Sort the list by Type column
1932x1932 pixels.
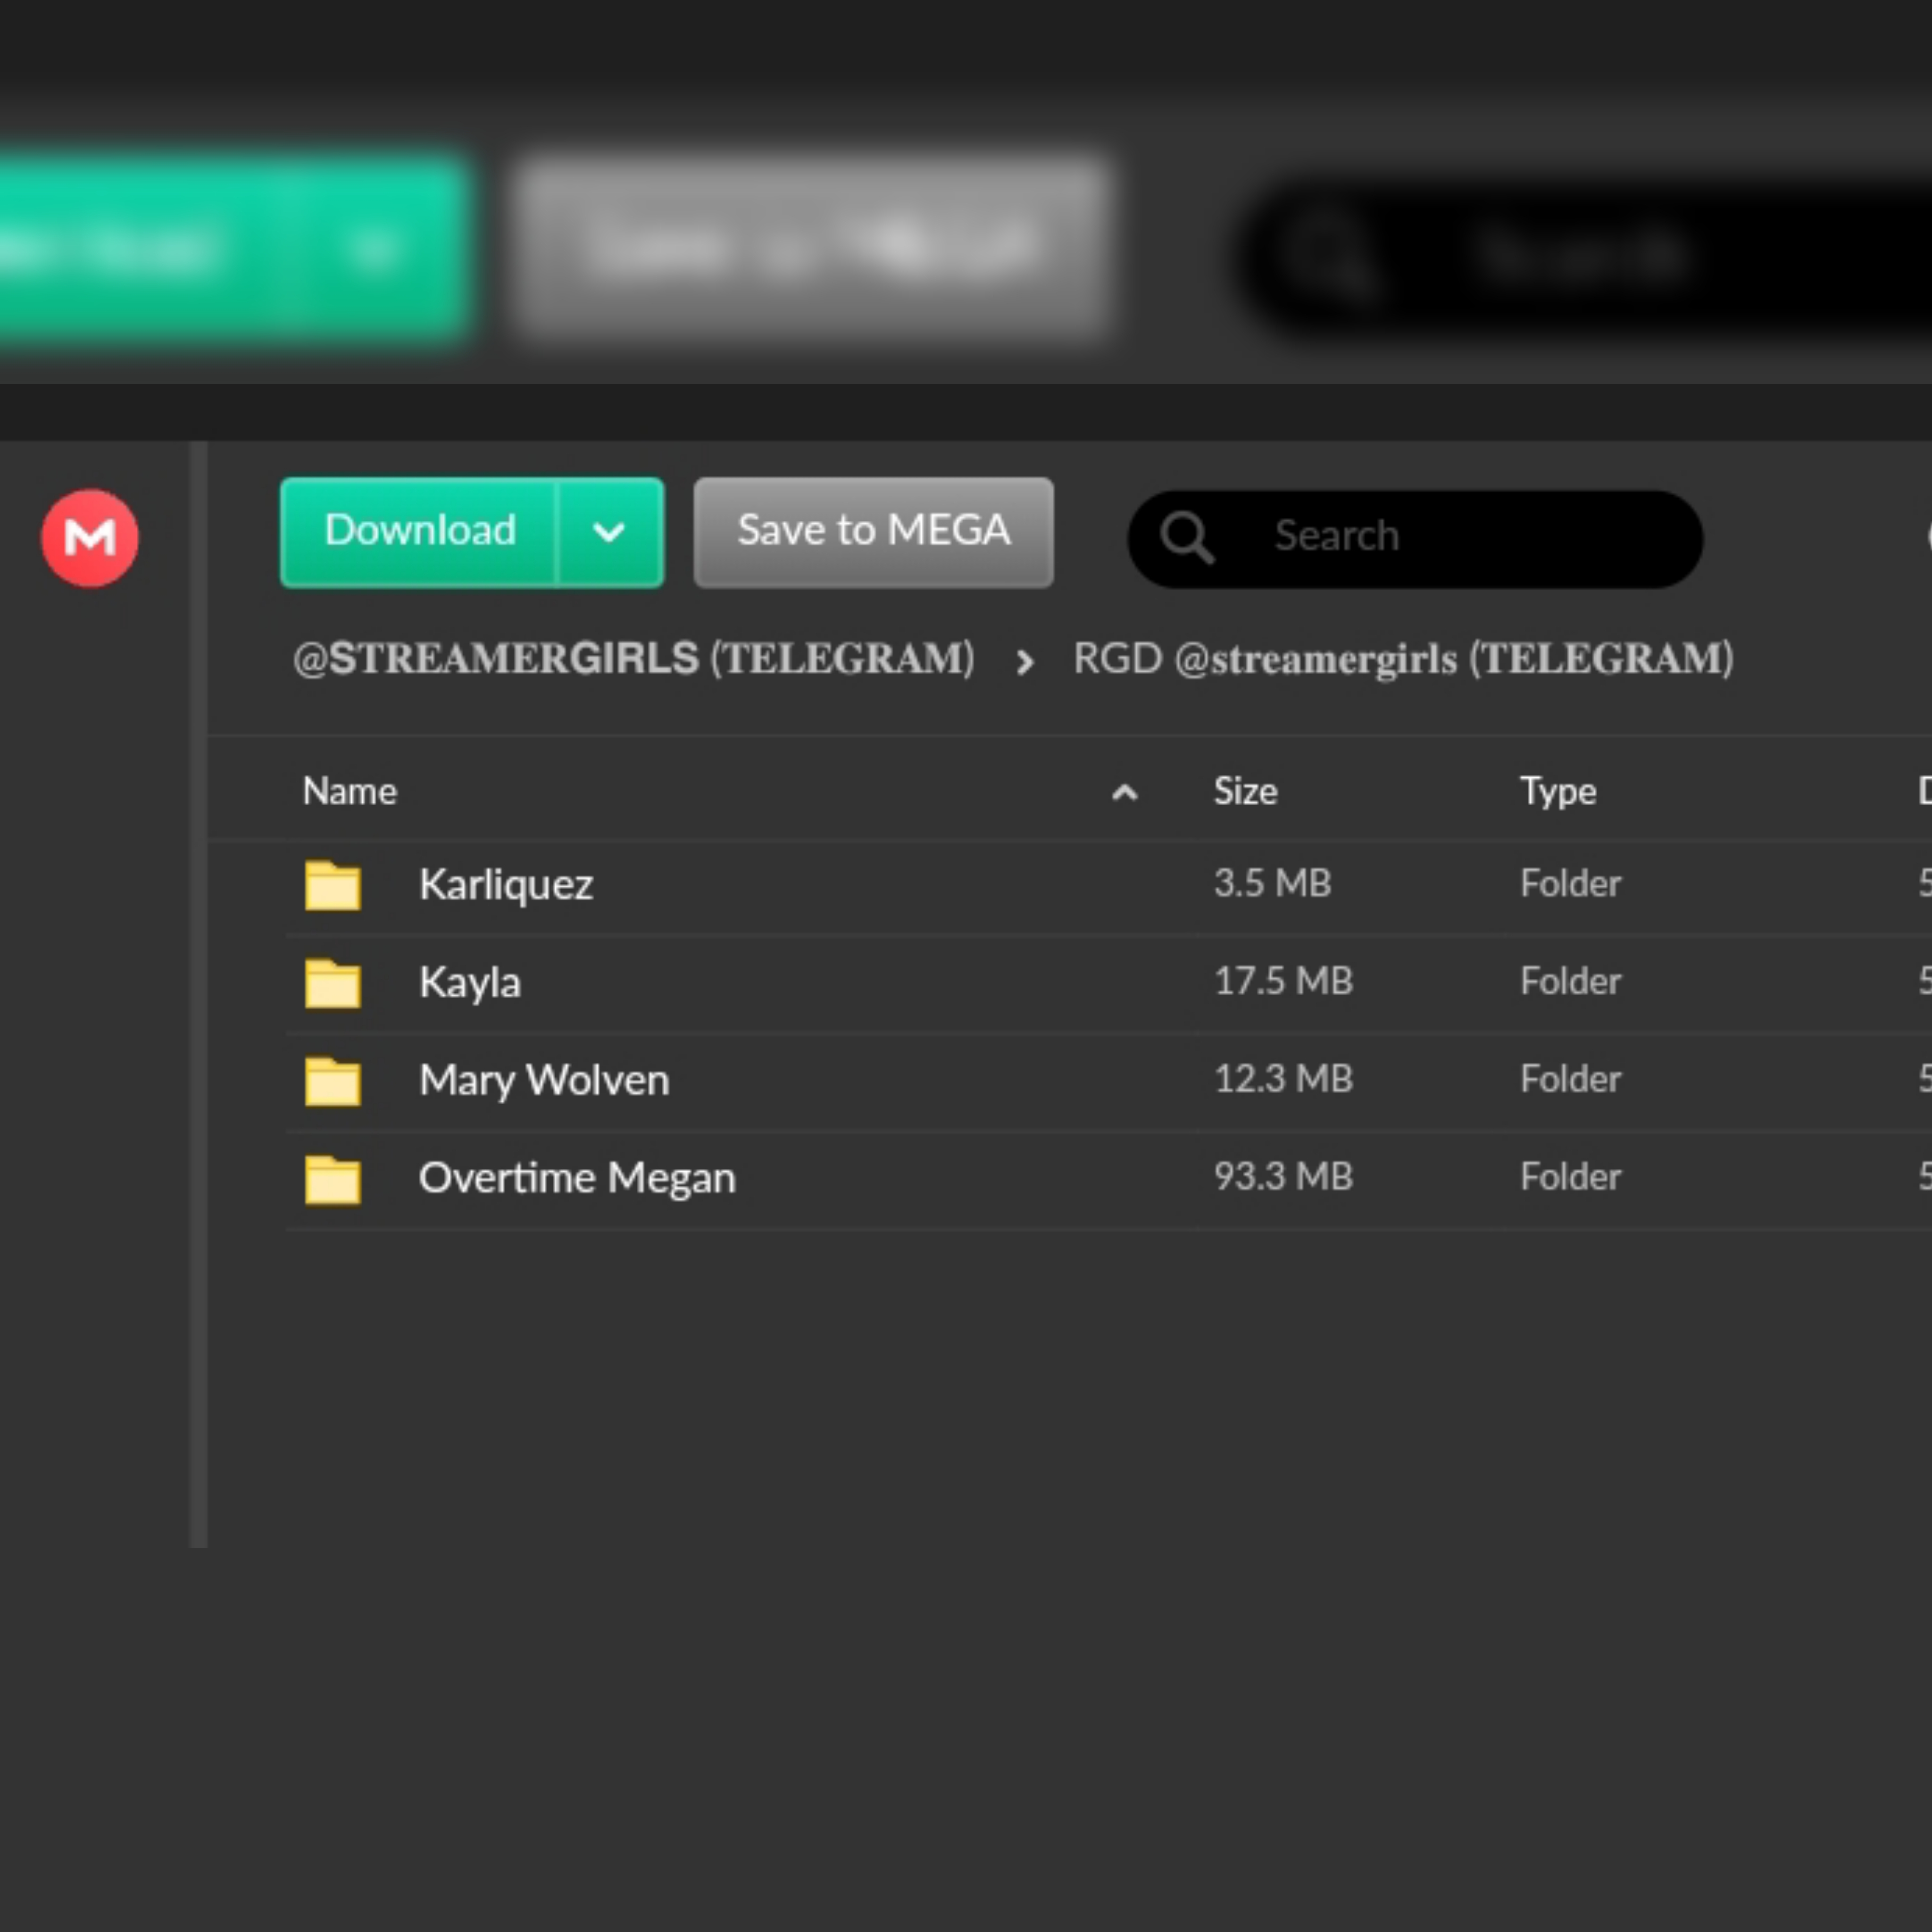(x=1557, y=791)
